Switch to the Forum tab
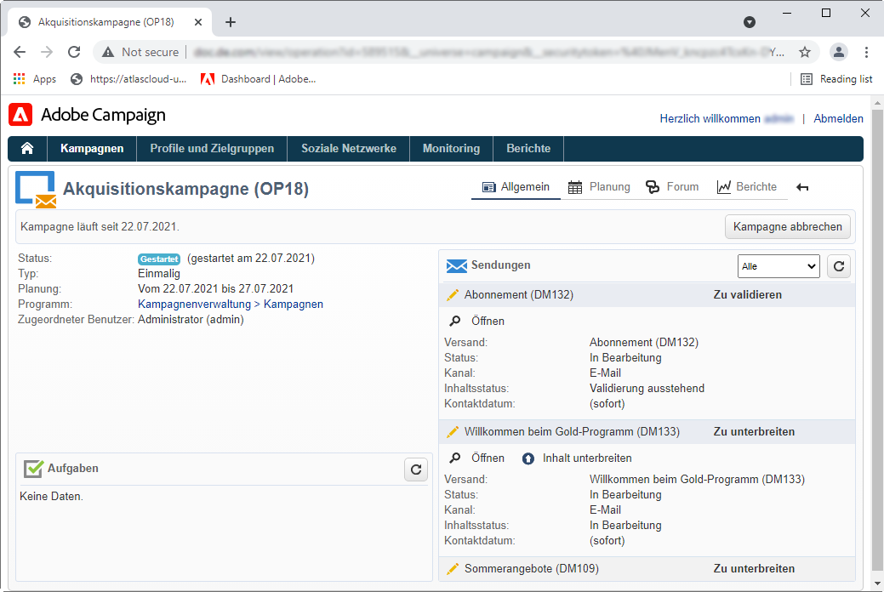 (672, 186)
